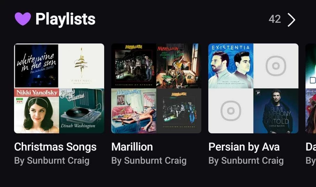The height and width of the screenshot is (187, 316).
Task: Open the Playlists section heading
Action: (x=65, y=19)
